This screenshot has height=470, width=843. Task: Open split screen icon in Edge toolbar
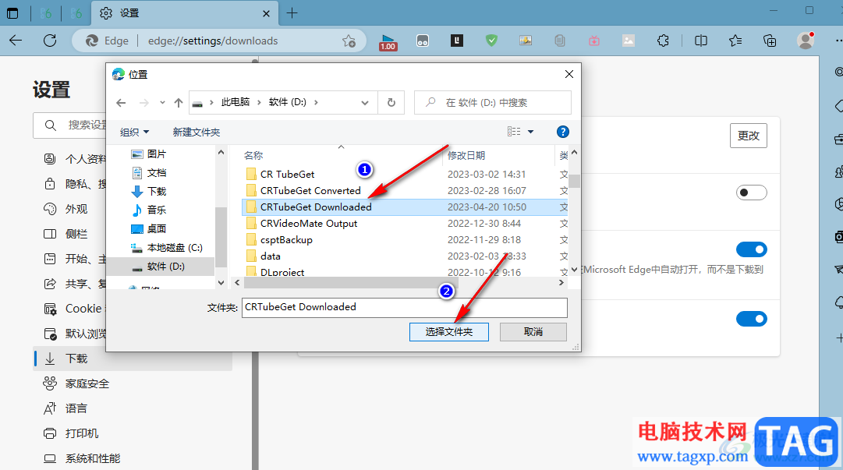point(700,41)
